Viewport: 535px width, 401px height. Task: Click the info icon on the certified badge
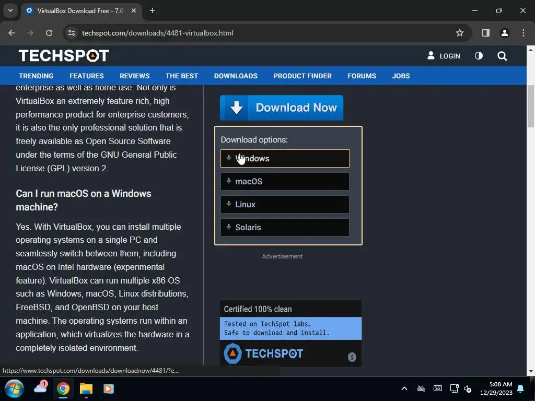pyautogui.click(x=352, y=357)
